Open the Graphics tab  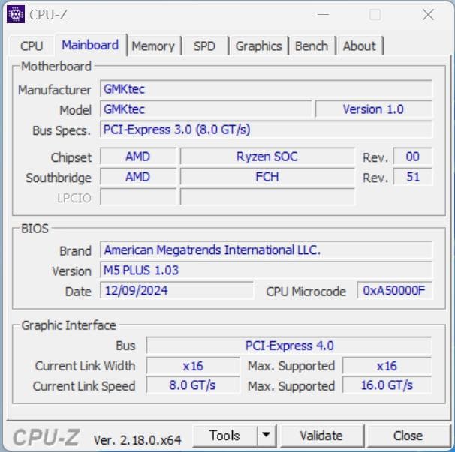[258, 46]
